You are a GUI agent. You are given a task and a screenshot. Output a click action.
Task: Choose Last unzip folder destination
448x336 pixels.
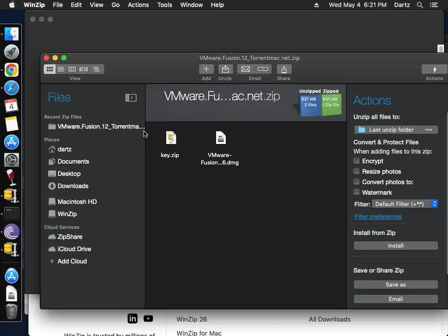click(386, 129)
